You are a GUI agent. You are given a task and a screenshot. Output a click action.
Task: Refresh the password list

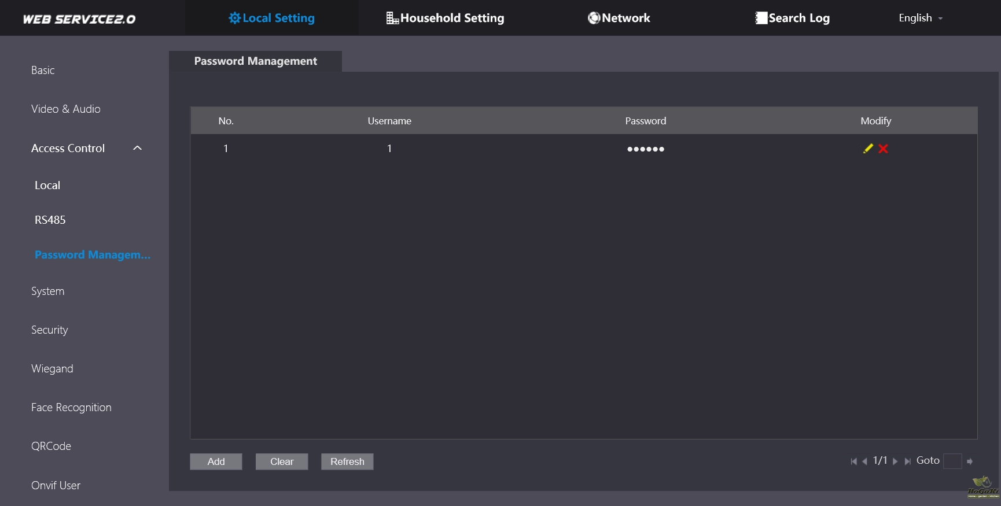[347, 461]
